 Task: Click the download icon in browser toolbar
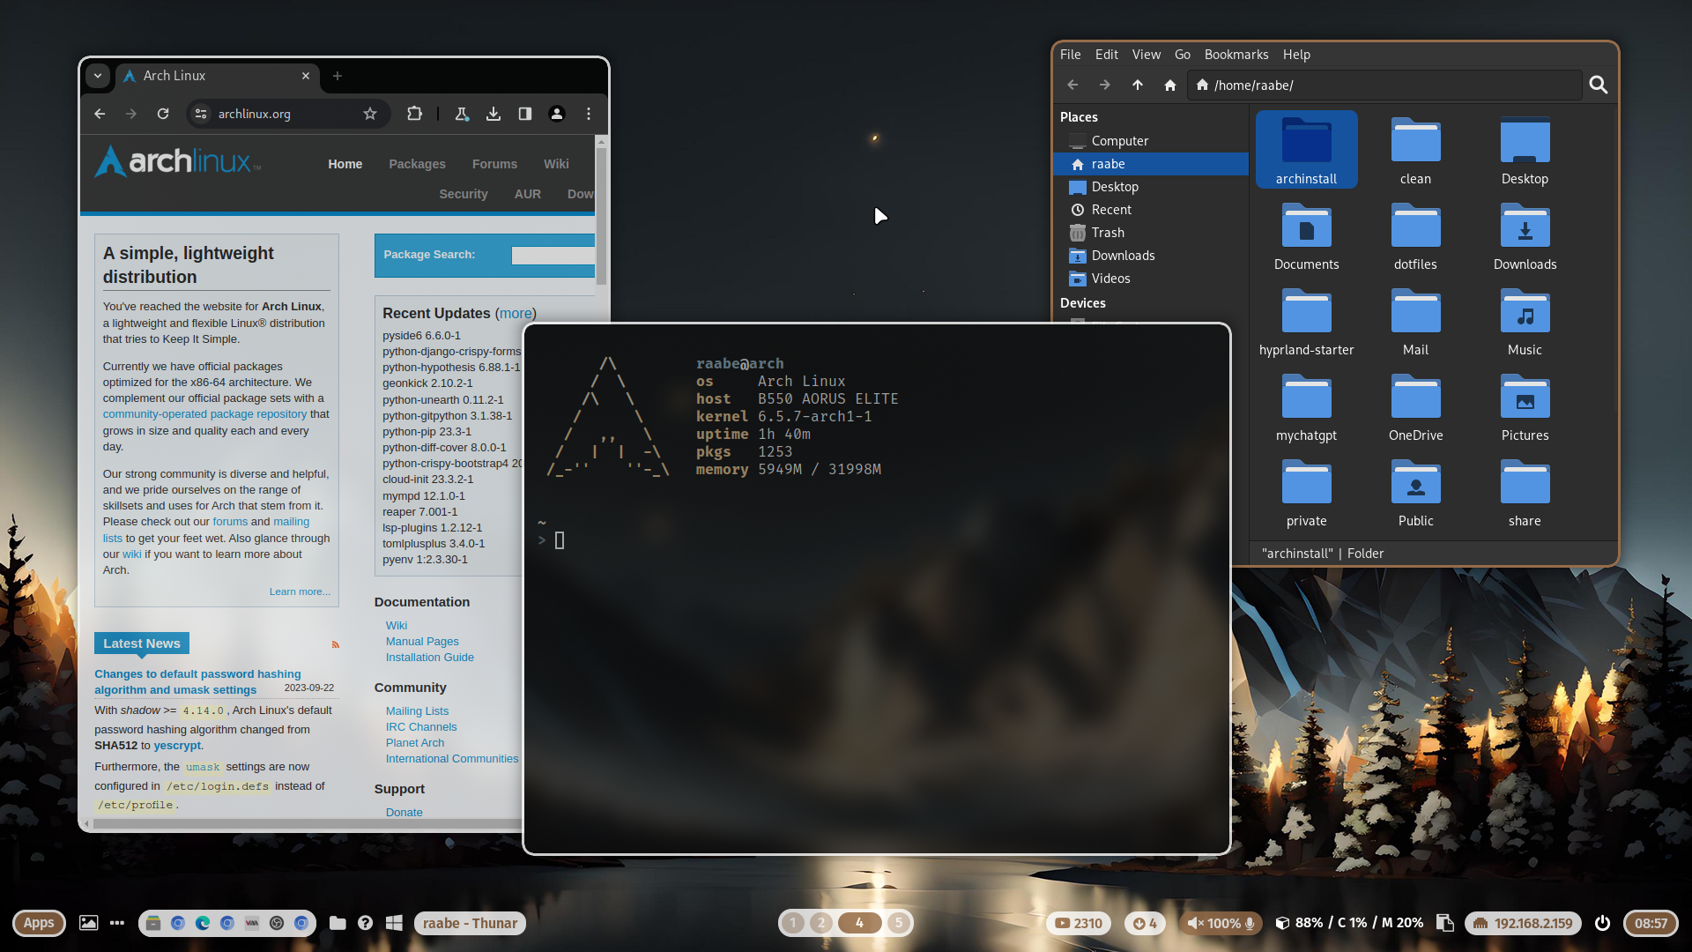pos(493,114)
